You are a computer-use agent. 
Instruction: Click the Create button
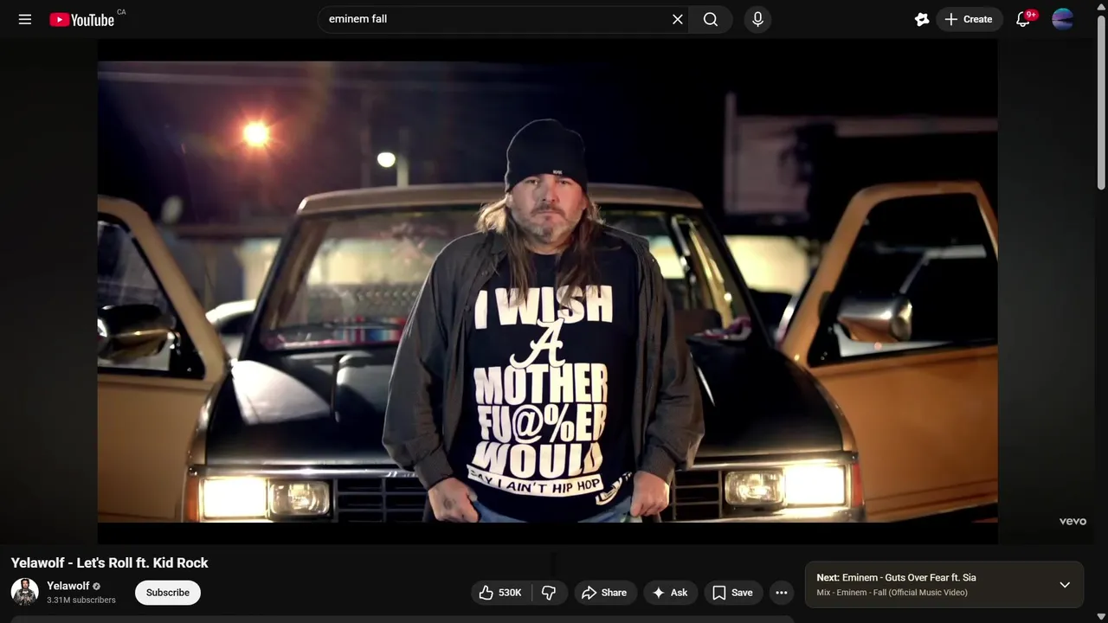coord(969,19)
